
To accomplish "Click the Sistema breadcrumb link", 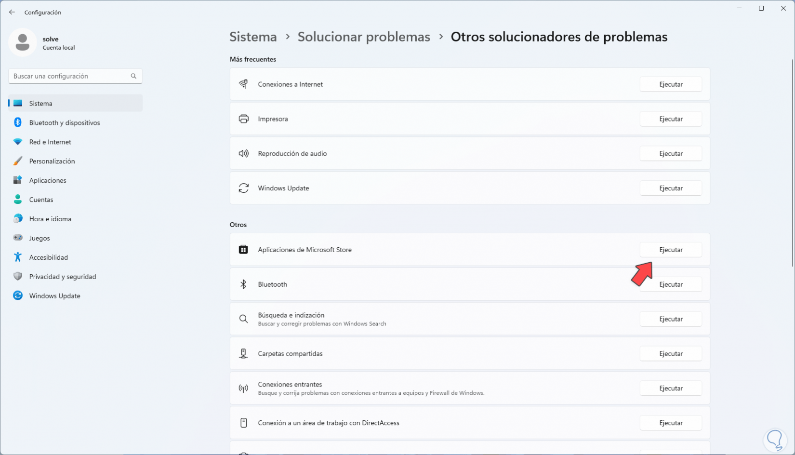I will point(253,37).
